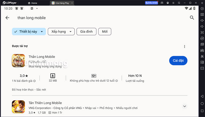Click the Hơn 10 N download count

pos(135,76)
